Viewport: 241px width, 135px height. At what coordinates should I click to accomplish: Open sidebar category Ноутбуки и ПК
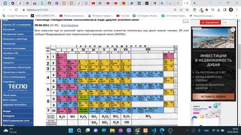(11, 53)
